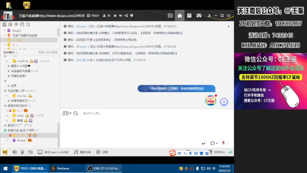This screenshot has width=307, height=173.
Task: Open sub-channel 世界
Action: [x=14, y=86]
